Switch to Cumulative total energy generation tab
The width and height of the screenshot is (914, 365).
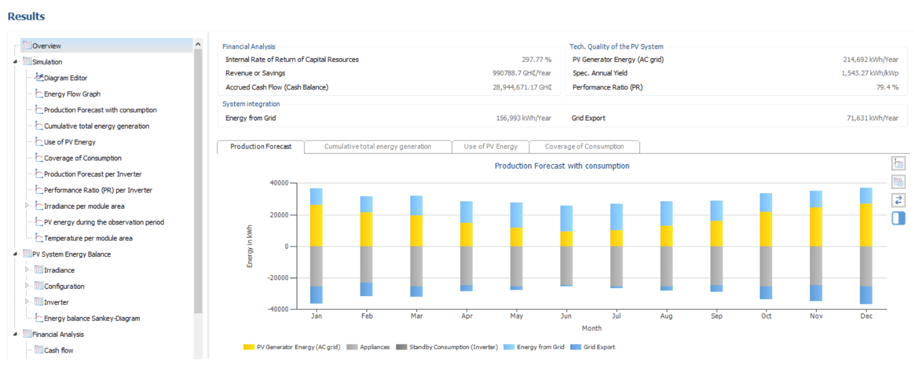pos(378,147)
